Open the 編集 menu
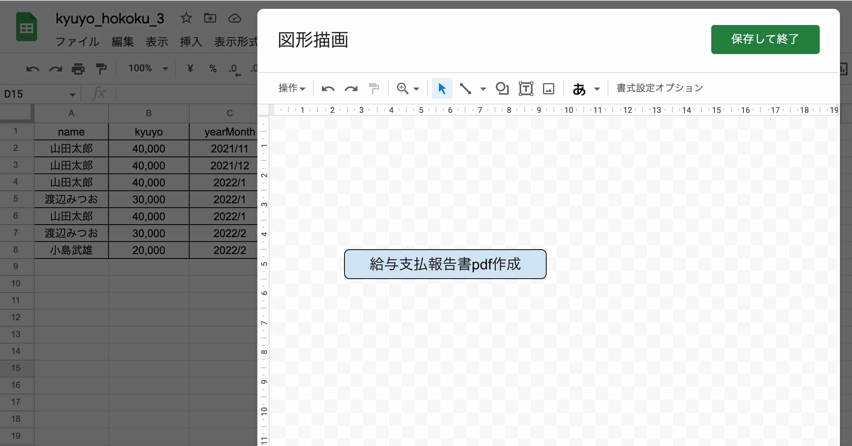The width and height of the screenshot is (852, 446). 123,42
